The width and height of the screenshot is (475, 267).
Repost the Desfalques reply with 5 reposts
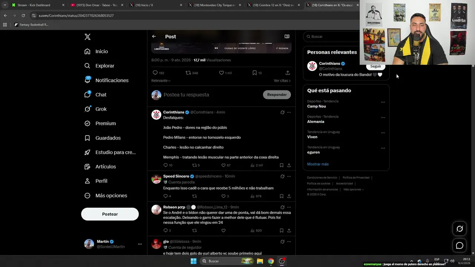tap(196, 165)
